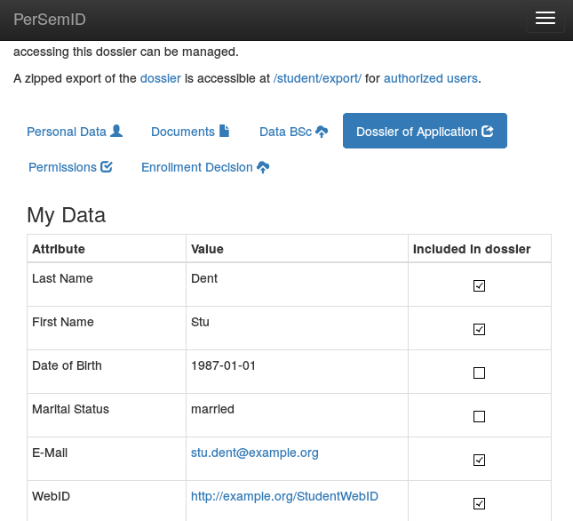Check the Marital Status dossier checkbox

(x=480, y=417)
